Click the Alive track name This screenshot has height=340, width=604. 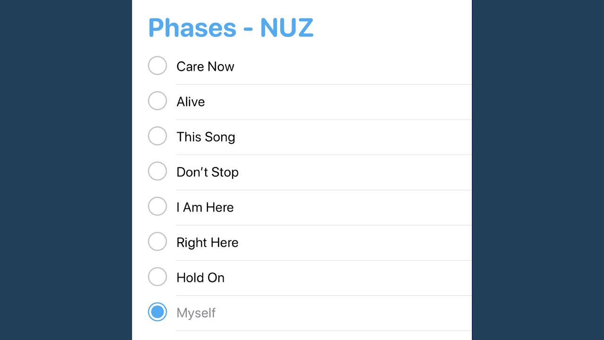[x=191, y=102]
